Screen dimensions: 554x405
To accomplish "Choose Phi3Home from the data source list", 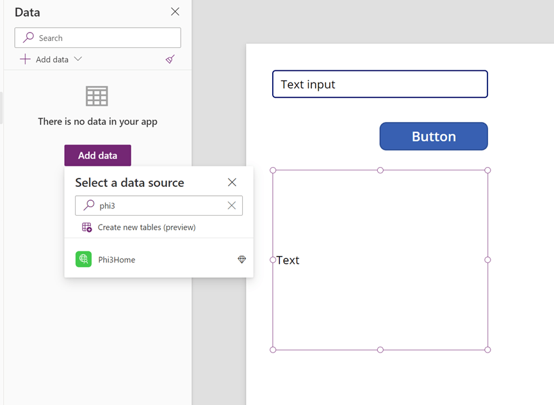I will point(117,260).
